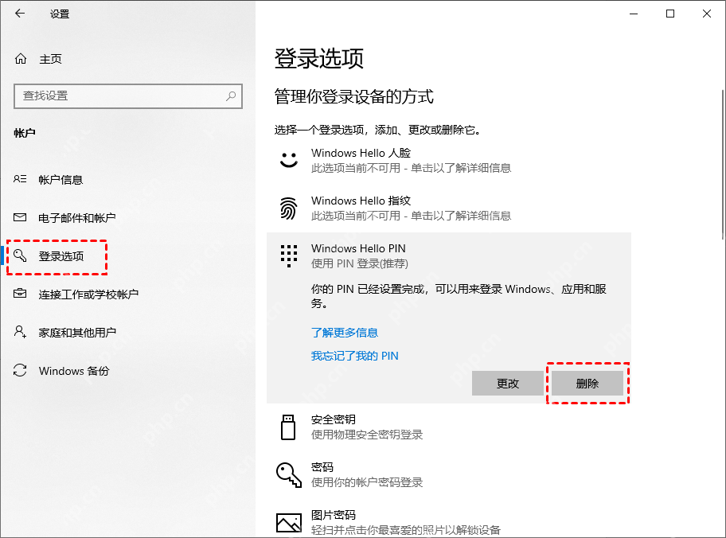Screen dimensions: 726x538
Task: Collapse the Windows Hello PIN section
Action: coord(449,256)
